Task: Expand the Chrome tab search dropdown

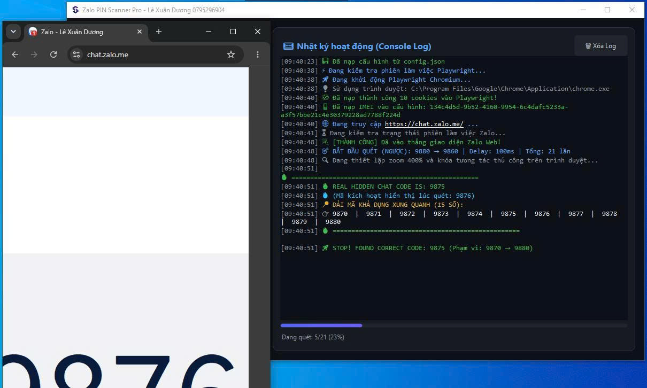Action: 13,32
